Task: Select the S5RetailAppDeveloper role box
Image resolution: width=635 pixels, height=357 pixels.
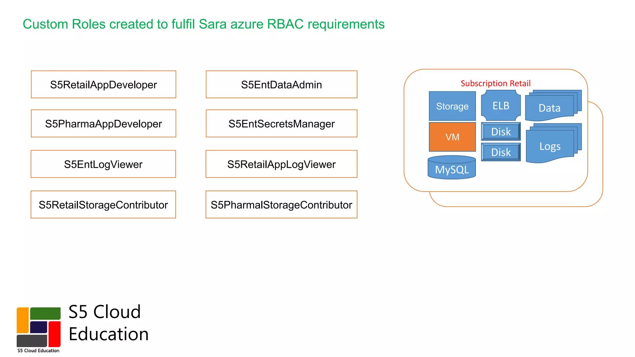Action: (104, 85)
